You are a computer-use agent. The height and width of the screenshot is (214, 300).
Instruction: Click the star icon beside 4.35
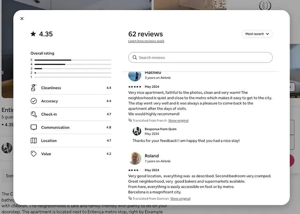pos(33,34)
